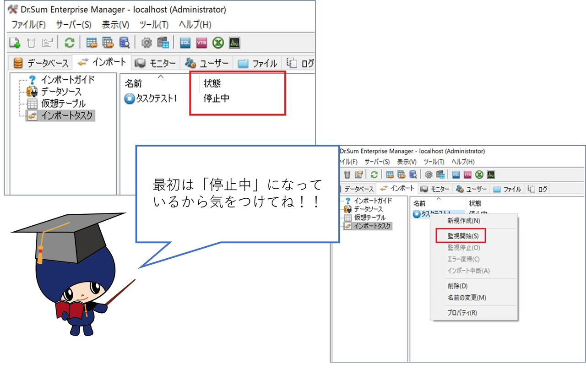586x370 pixels.
Task: Click the database search icon in the context-menu window toolbar
Action: point(413,174)
